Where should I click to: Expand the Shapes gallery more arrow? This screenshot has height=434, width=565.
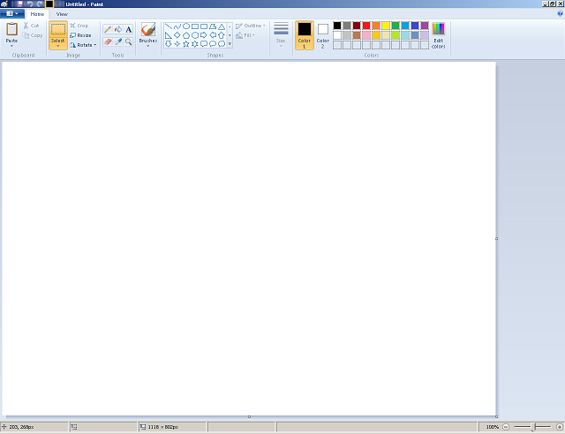click(230, 44)
